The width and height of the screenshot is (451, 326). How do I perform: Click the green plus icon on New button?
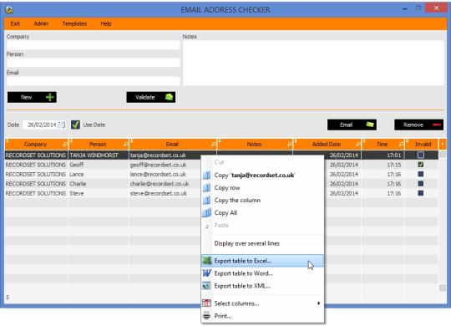pos(50,97)
